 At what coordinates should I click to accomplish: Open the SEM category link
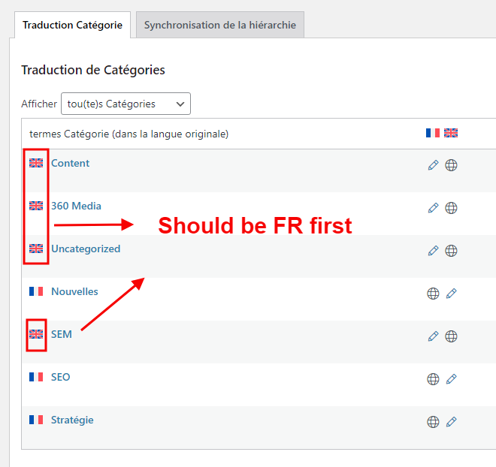(62, 334)
